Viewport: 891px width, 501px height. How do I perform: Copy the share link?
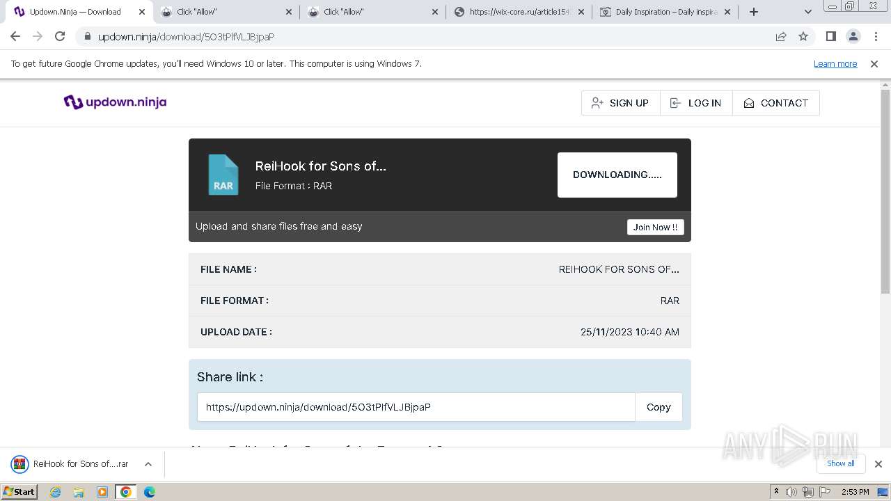[659, 407]
